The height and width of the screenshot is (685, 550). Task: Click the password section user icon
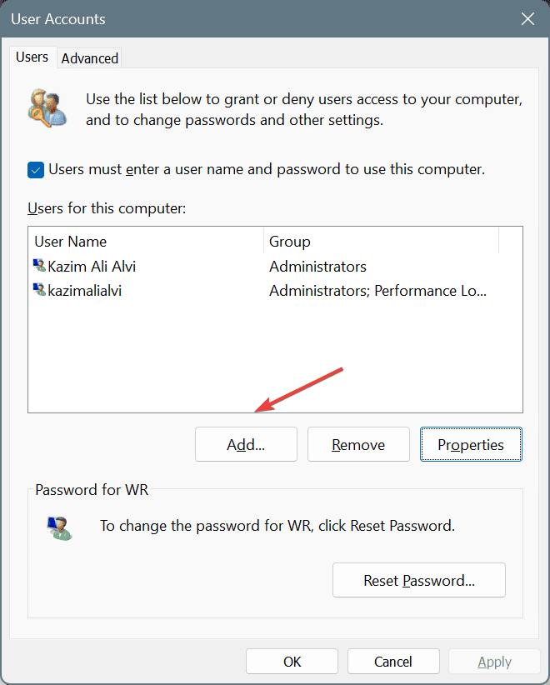(x=59, y=527)
